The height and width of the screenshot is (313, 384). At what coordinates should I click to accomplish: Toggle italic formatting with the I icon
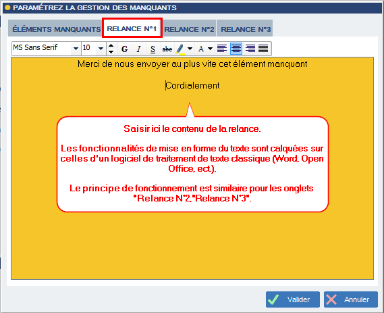(x=138, y=49)
